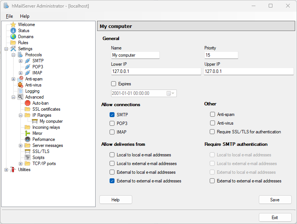
Task: Click the Mirror arrow icon
Action: coord(28,133)
